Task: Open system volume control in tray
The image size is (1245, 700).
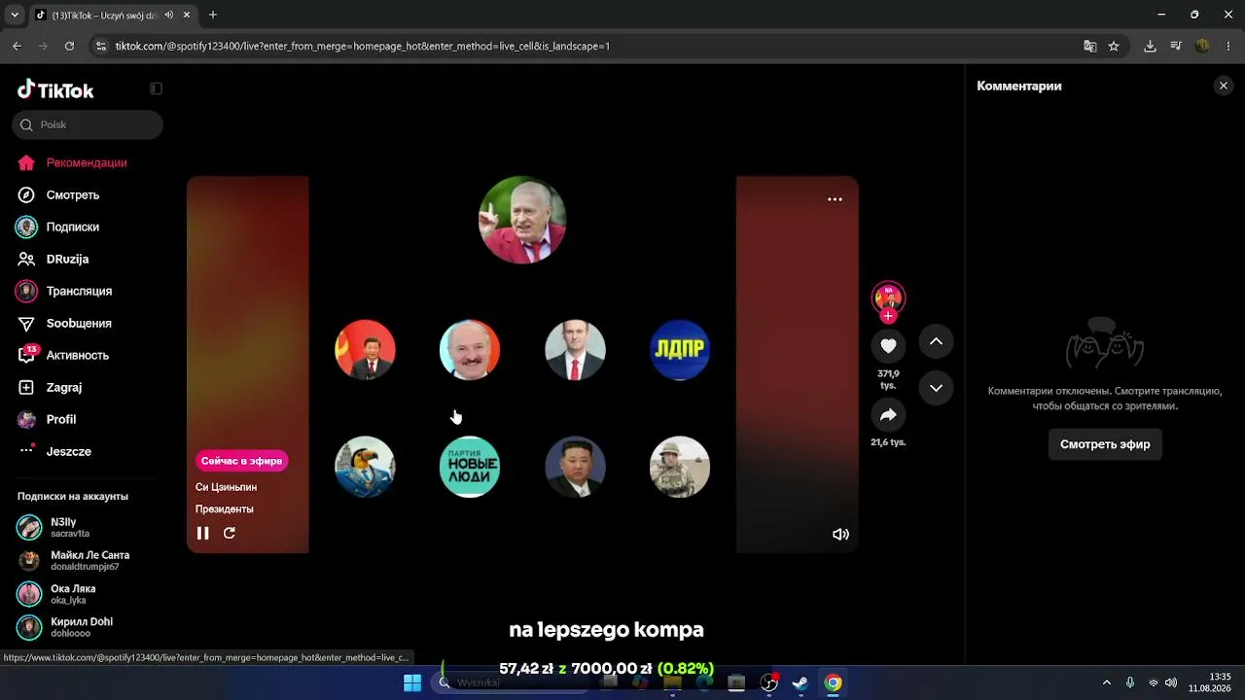Action: pyautogui.click(x=1171, y=682)
